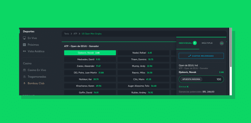Select Medvedev, Daniil at 9.93
The height and width of the screenshot is (123, 251).
tap(90, 60)
